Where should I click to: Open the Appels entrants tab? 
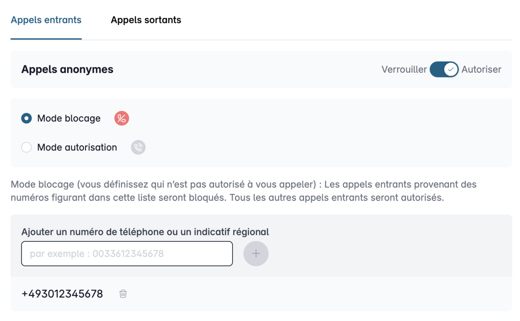click(46, 20)
